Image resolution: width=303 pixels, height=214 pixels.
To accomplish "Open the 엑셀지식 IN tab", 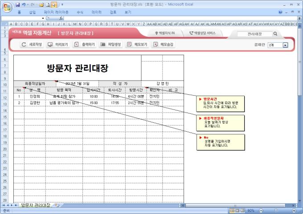I will [x=165, y=33].
